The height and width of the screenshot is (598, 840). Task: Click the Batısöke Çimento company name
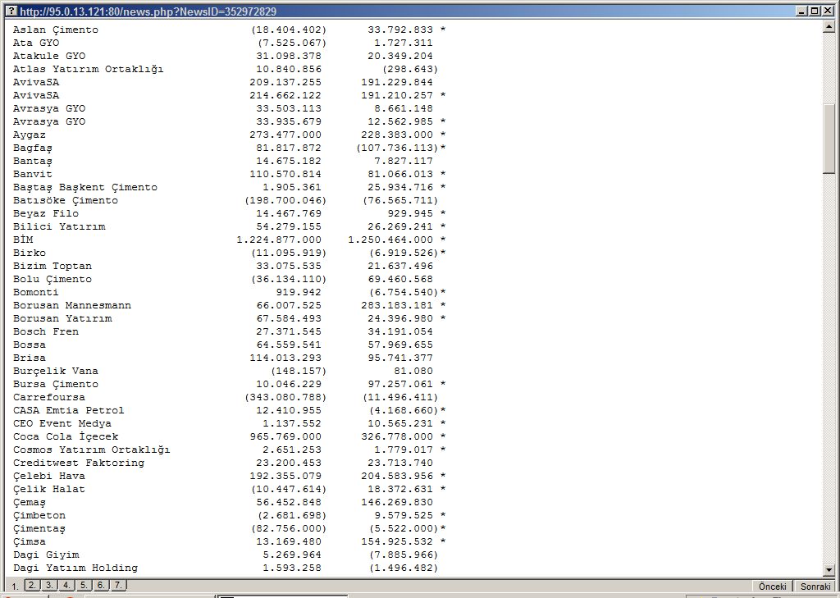pyautogui.click(x=66, y=200)
